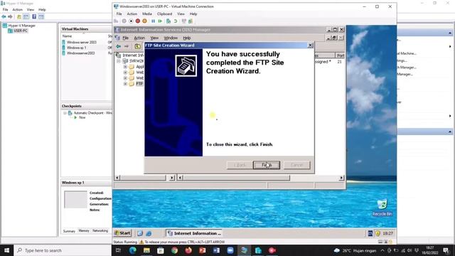Screen dimensions: 455x256
Task: Open Google Chrome from host taskbar
Action: pyautogui.click(x=174, y=250)
